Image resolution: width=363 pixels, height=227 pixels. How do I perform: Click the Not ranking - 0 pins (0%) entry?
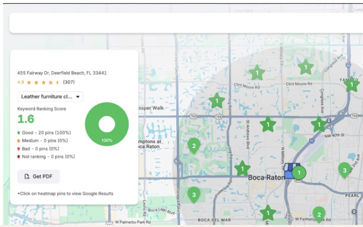[46, 157]
